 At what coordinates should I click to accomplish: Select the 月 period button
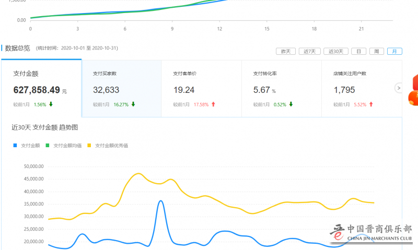coord(394,51)
